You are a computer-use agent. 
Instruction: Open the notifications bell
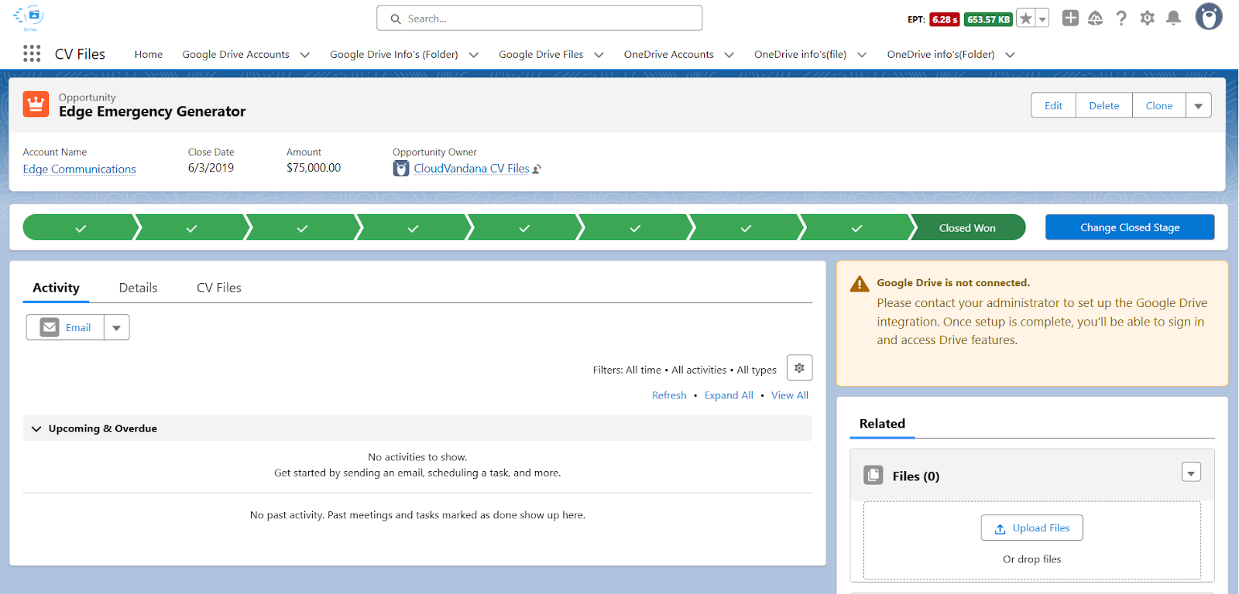point(1174,18)
